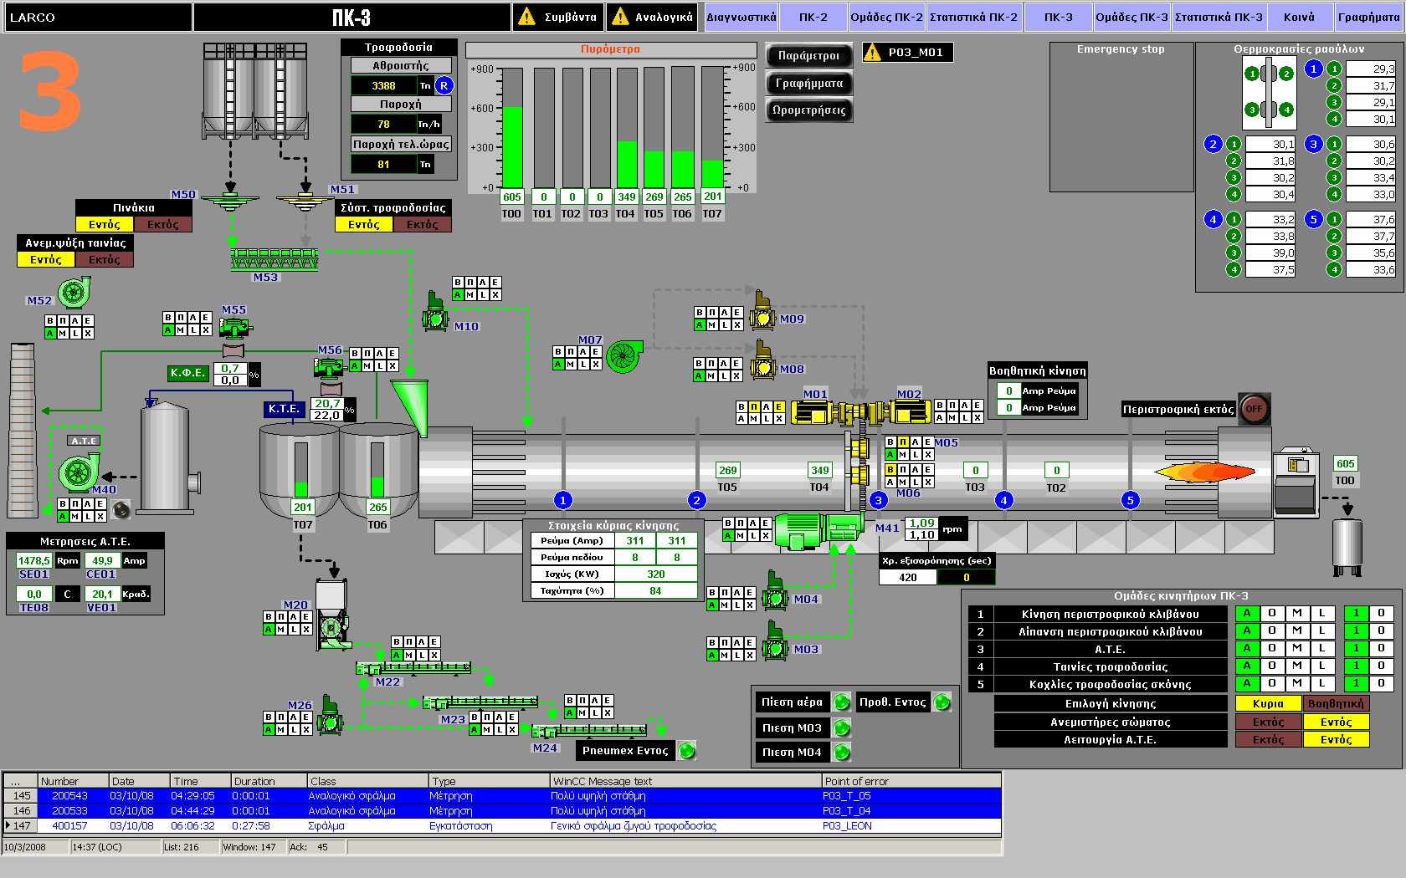Select the M01 yellow drive motor

810,412
